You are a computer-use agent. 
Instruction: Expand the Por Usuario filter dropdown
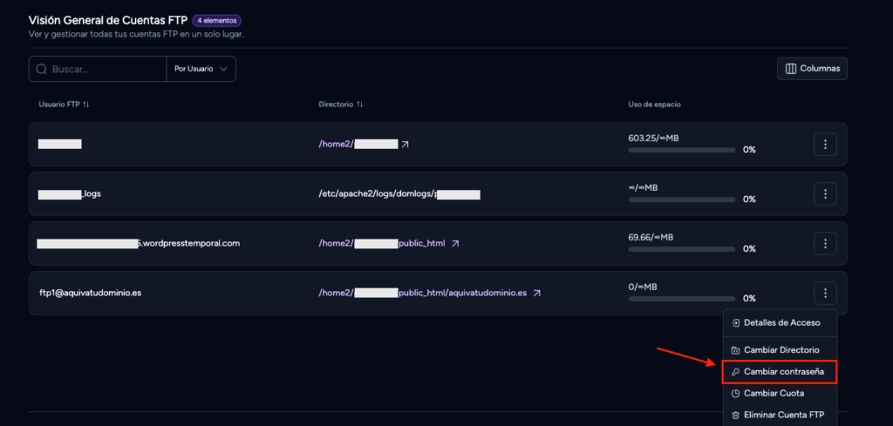[x=201, y=69]
